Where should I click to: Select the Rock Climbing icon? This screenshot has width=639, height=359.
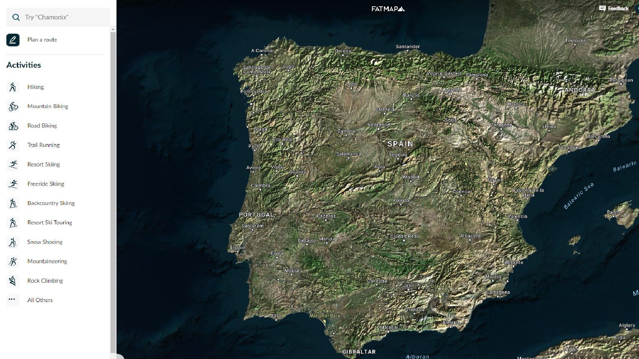click(x=13, y=281)
